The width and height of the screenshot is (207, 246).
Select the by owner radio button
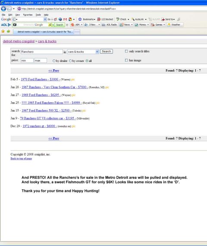point(70,61)
